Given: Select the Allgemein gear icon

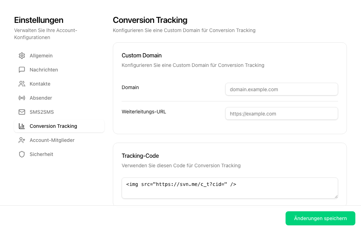Looking at the screenshot, I should click(x=22, y=56).
